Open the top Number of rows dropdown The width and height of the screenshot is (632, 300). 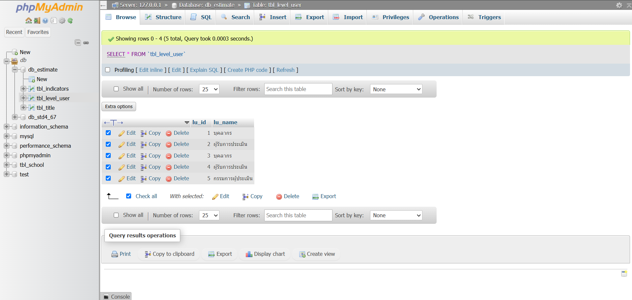209,89
